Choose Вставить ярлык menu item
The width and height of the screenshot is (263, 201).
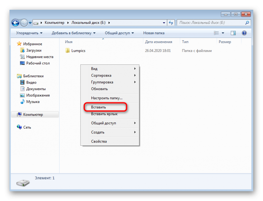point(110,114)
